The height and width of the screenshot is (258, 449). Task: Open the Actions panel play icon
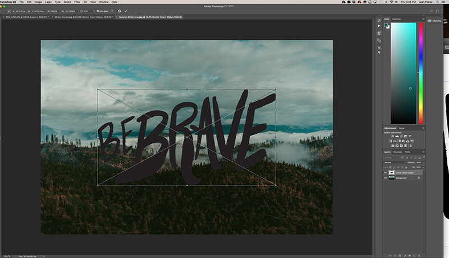click(x=379, y=26)
